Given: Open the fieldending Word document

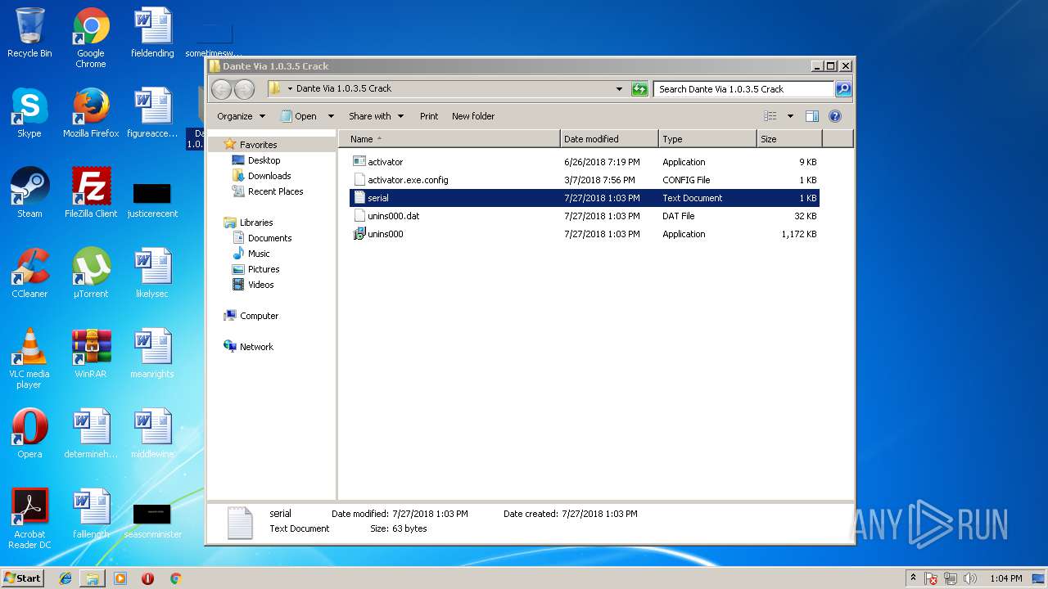Looking at the screenshot, I should point(152,33).
